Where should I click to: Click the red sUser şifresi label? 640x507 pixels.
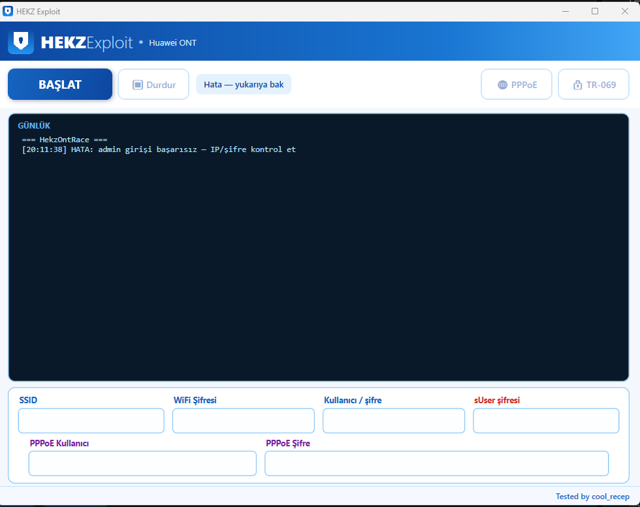pos(497,400)
